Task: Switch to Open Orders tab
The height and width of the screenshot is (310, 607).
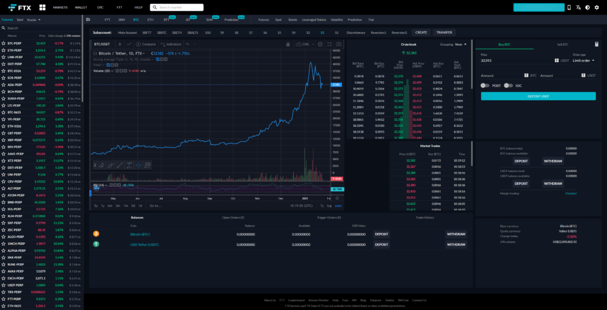Action: pyautogui.click(x=232, y=218)
